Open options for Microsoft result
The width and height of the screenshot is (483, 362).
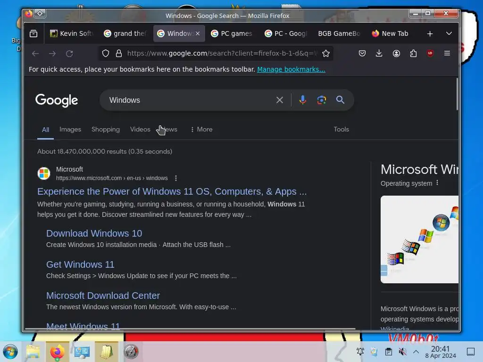point(176,178)
